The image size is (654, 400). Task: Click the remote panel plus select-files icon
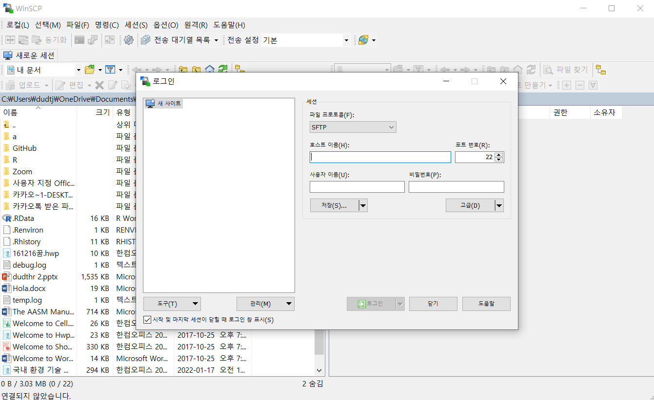[567, 85]
